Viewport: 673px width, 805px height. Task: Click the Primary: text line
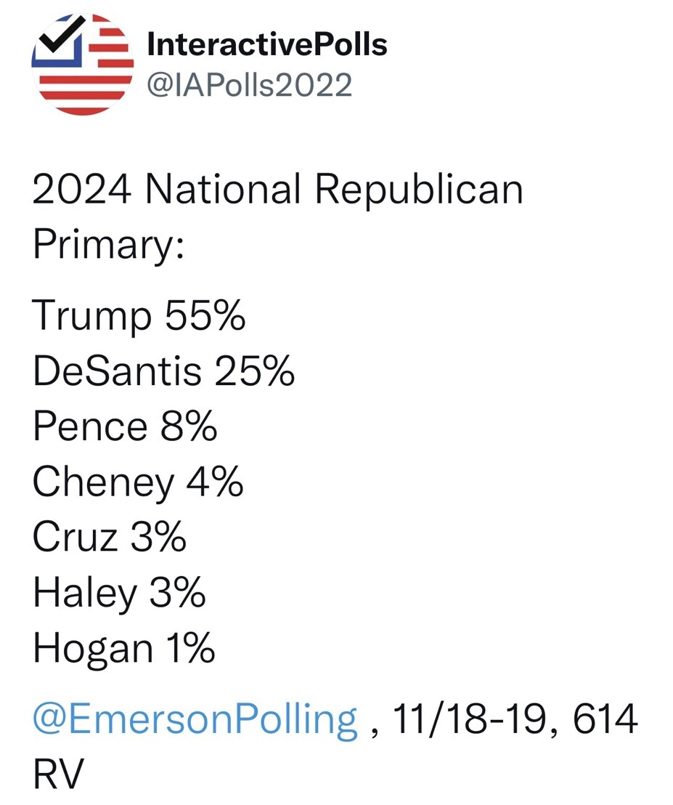point(108,246)
